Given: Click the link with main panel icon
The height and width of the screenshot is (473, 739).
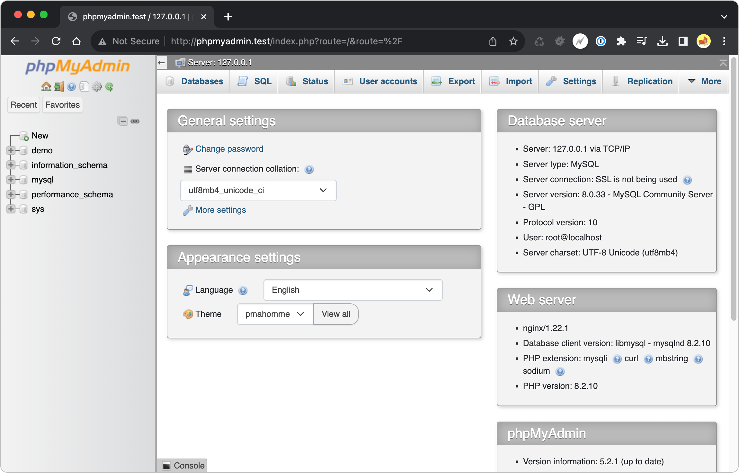Looking at the screenshot, I should (x=135, y=121).
